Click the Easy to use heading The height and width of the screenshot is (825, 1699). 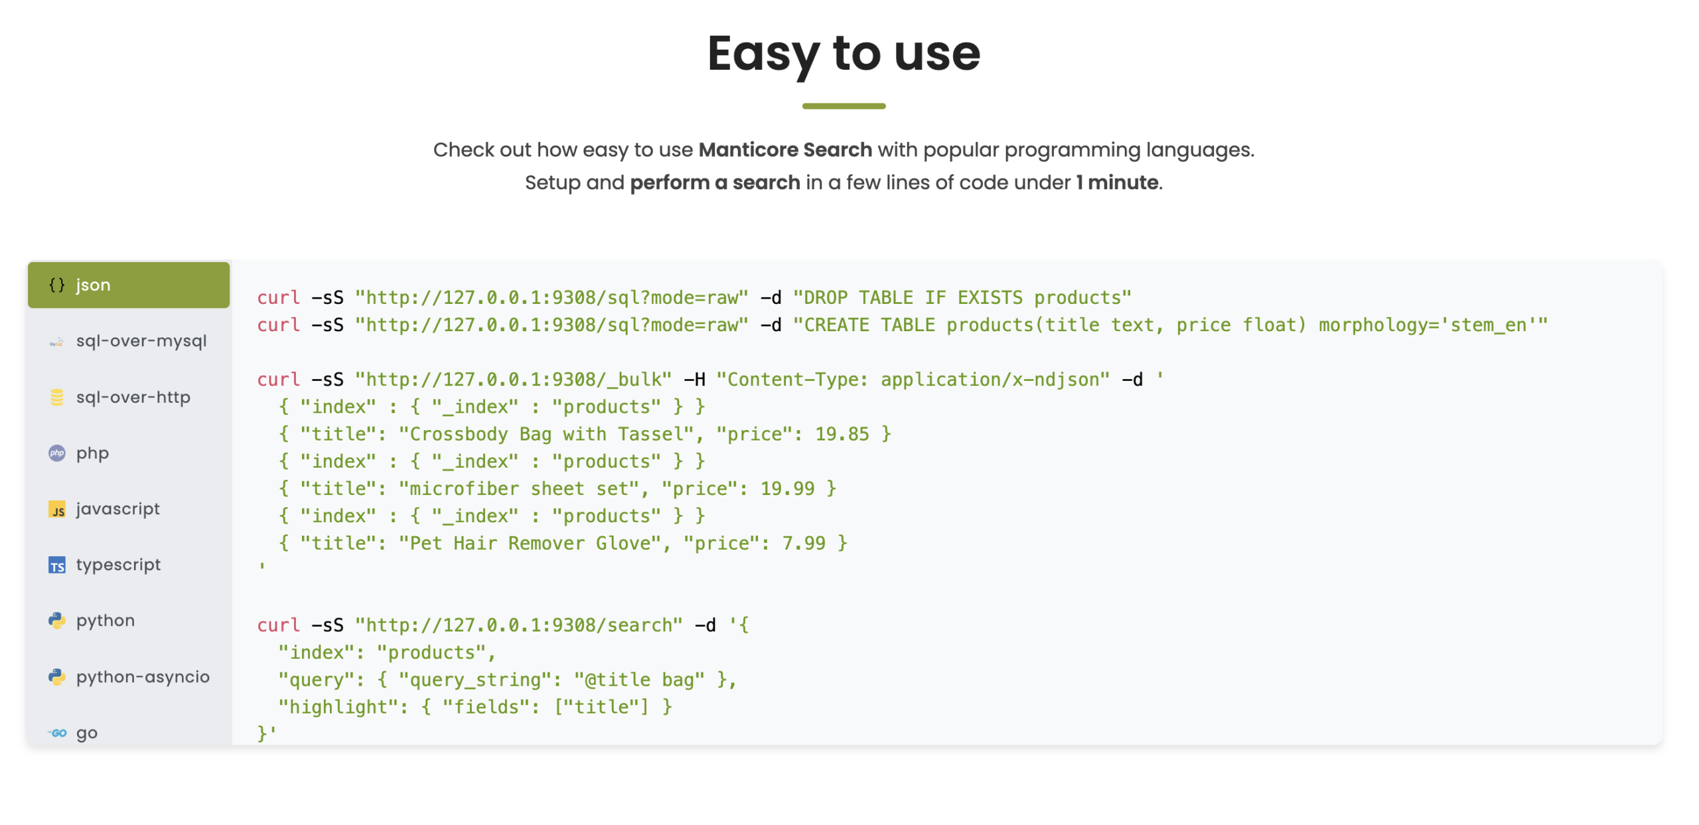click(x=844, y=53)
